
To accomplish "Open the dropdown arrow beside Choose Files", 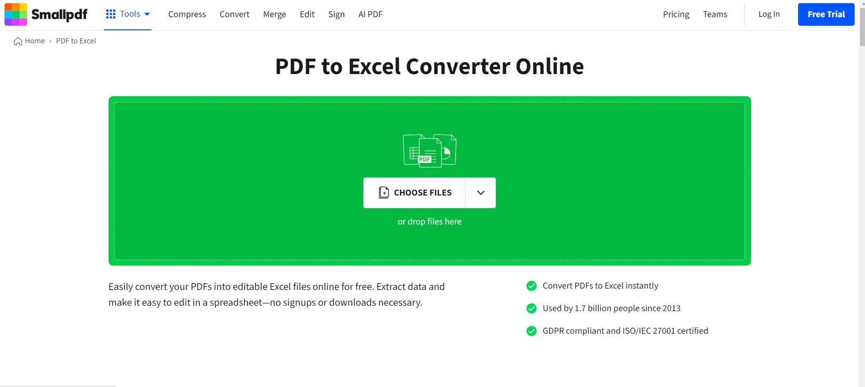I will (x=481, y=193).
